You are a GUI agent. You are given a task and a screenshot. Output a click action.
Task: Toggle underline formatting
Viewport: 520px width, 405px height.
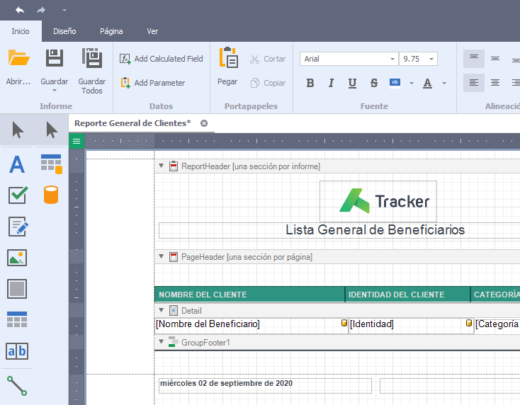352,83
